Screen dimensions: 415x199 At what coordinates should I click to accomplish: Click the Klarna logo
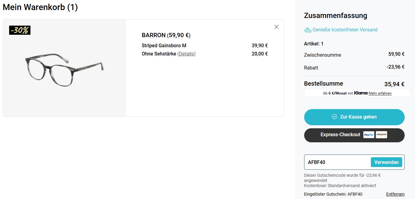pyautogui.click(x=361, y=93)
